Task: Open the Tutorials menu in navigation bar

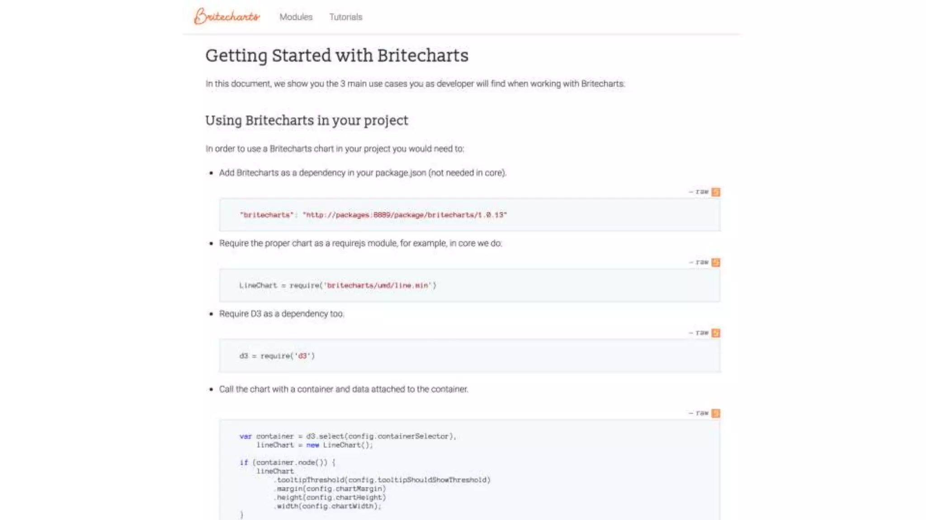Action: (x=346, y=17)
